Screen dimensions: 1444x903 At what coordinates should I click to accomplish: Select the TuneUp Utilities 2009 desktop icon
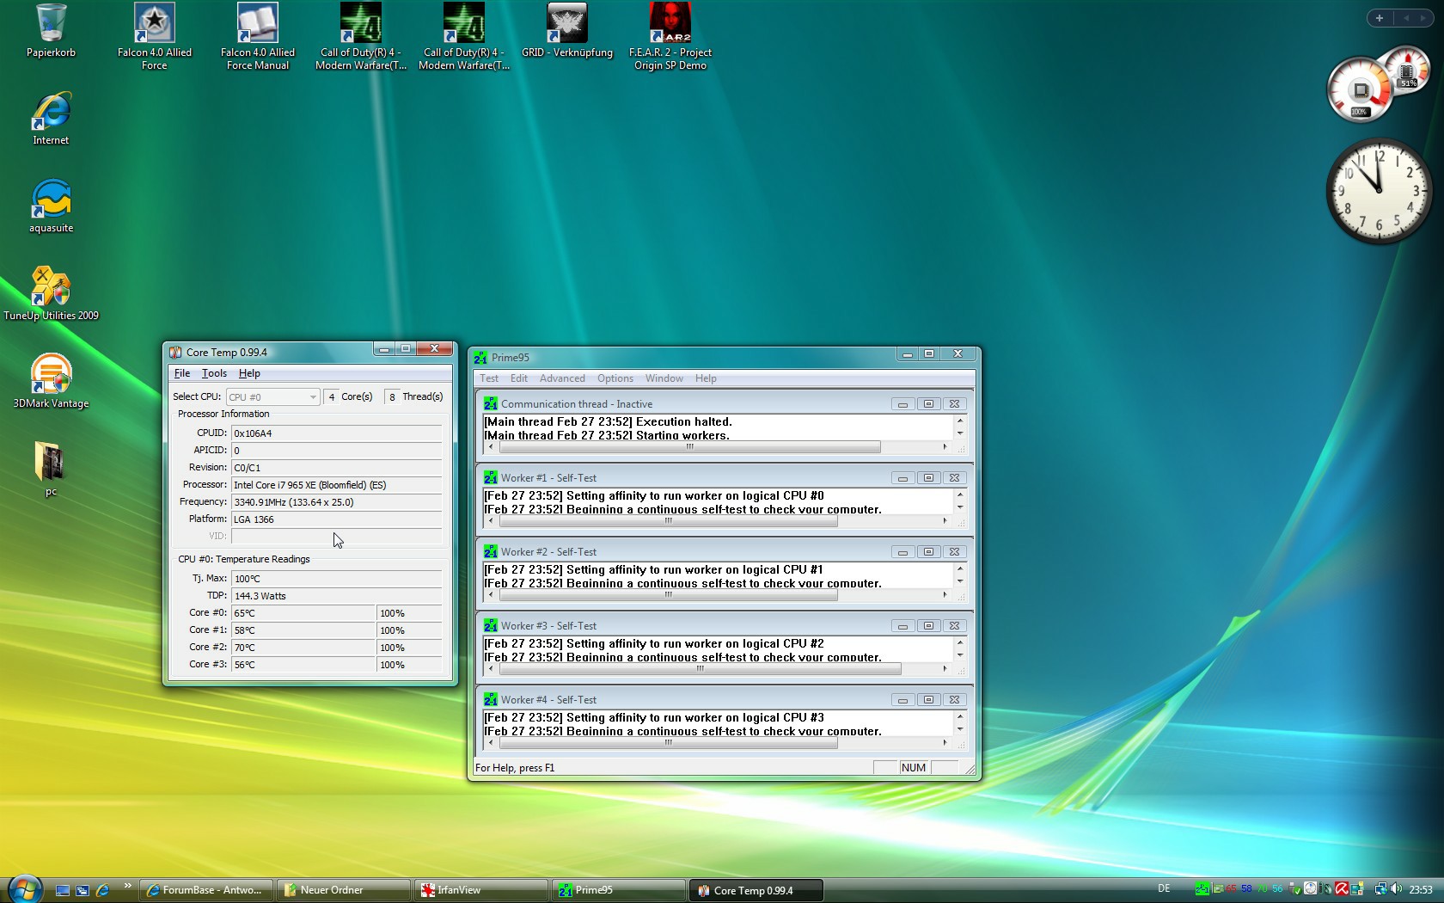pos(51,293)
